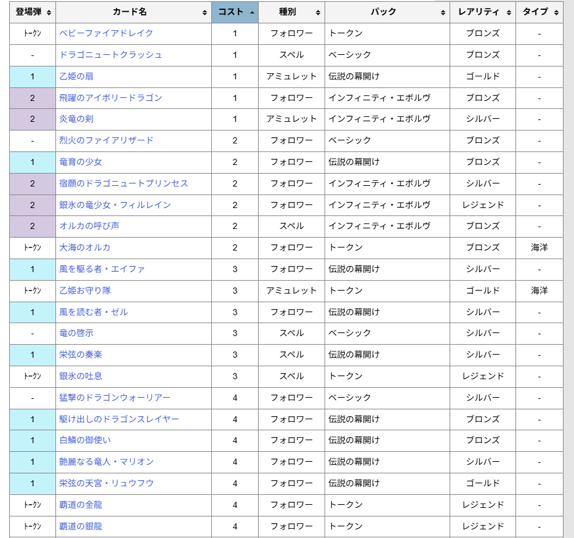Open 風を駆る者・エイファ card page
The height and width of the screenshot is (538, 574).
(x=102, y=269)
